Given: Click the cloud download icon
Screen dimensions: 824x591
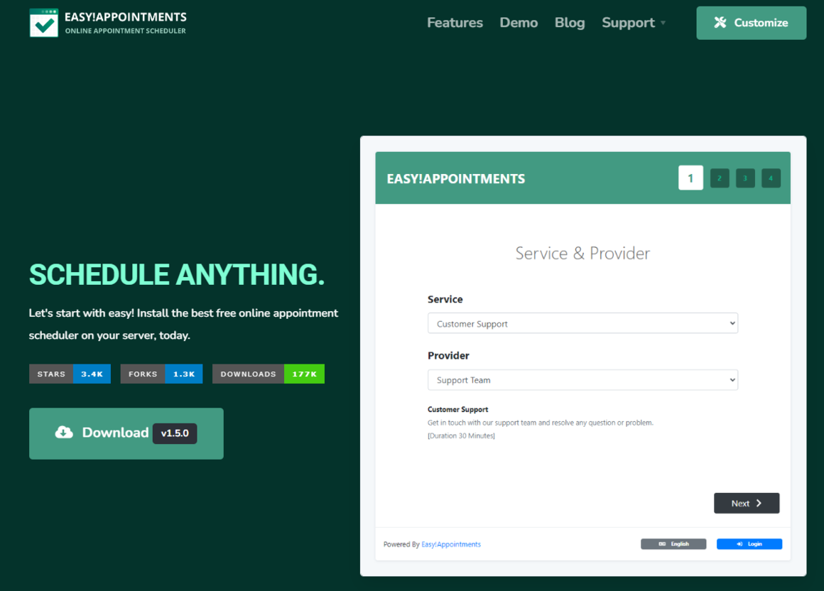Looking at the screenshot, I should click(64, 433).
